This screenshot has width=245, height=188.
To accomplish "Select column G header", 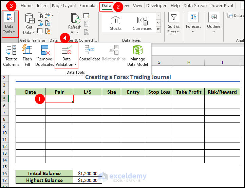I will tap(159, 62).
